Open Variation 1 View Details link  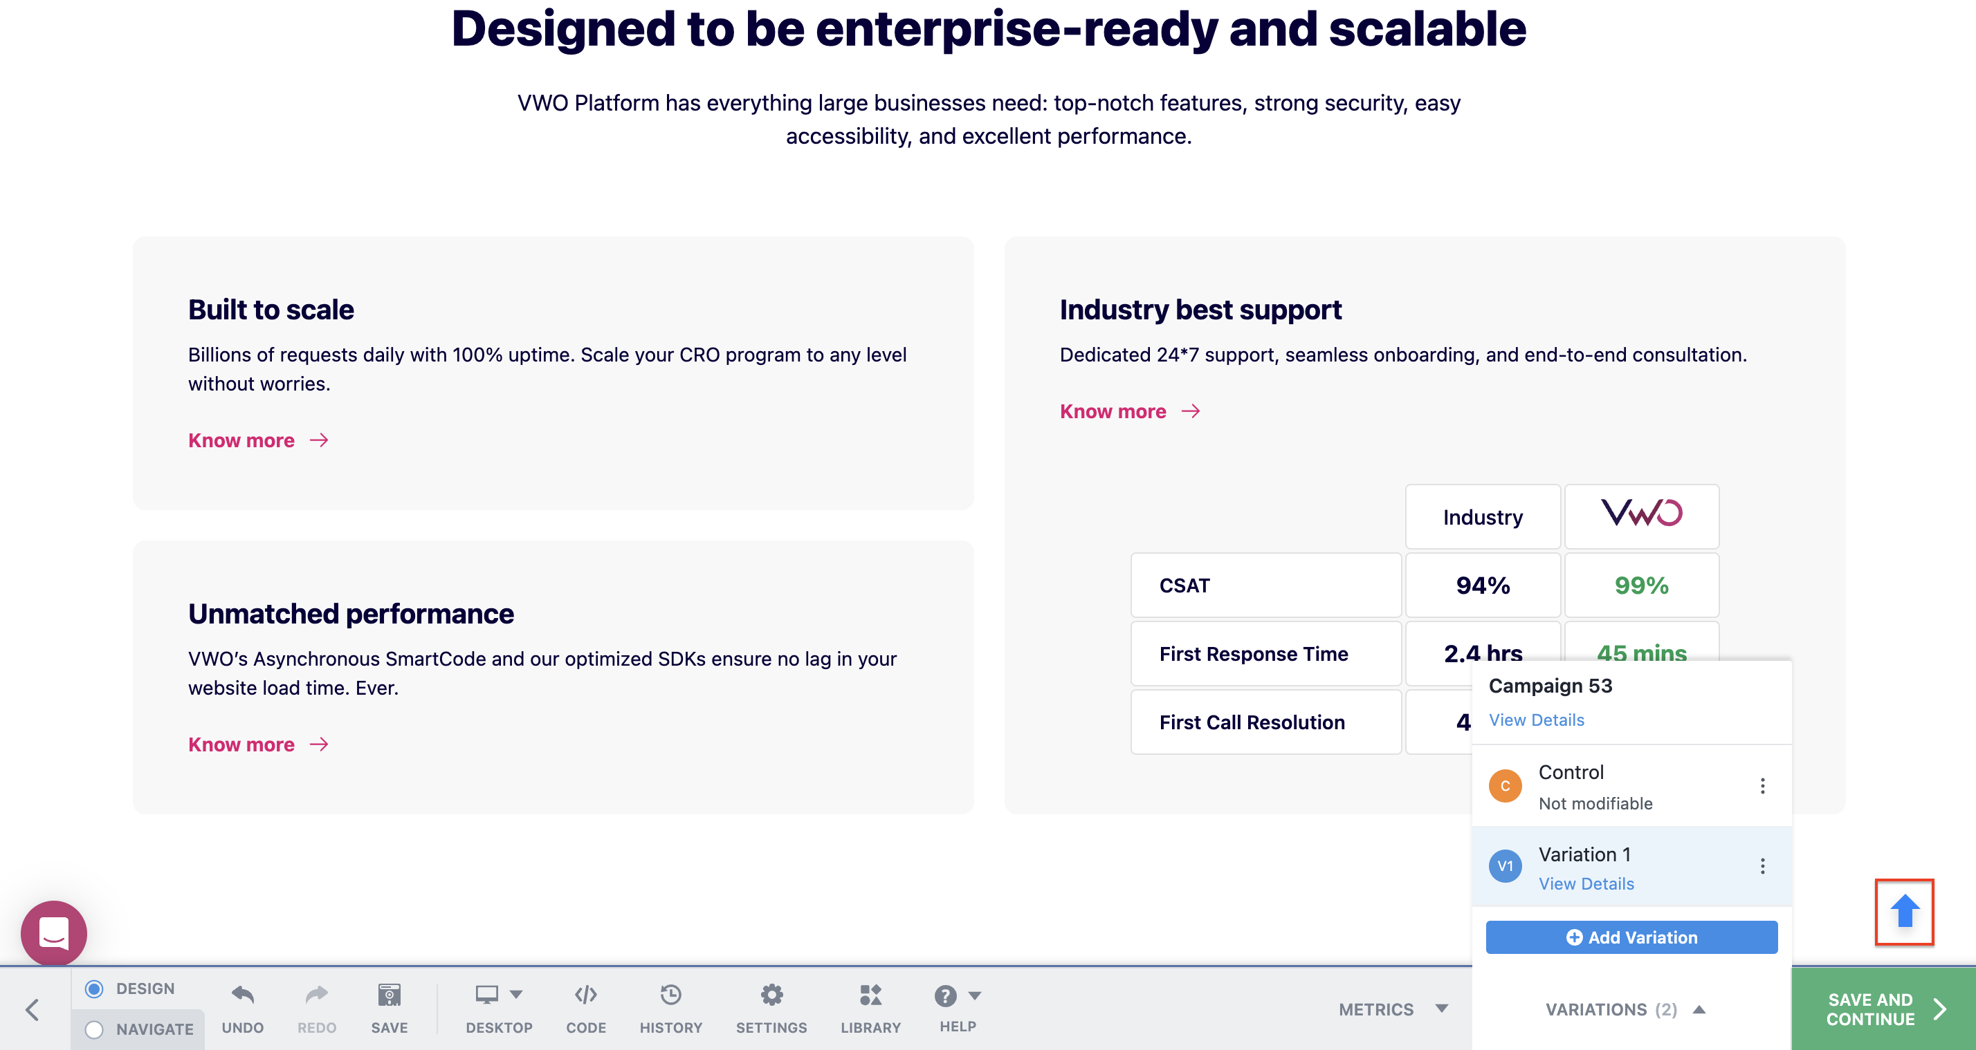tap(1586, 883)
